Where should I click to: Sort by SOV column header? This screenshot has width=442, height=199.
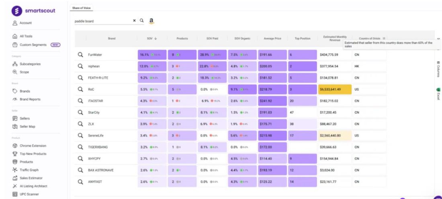pyautogui.click(x=152, y=39)
